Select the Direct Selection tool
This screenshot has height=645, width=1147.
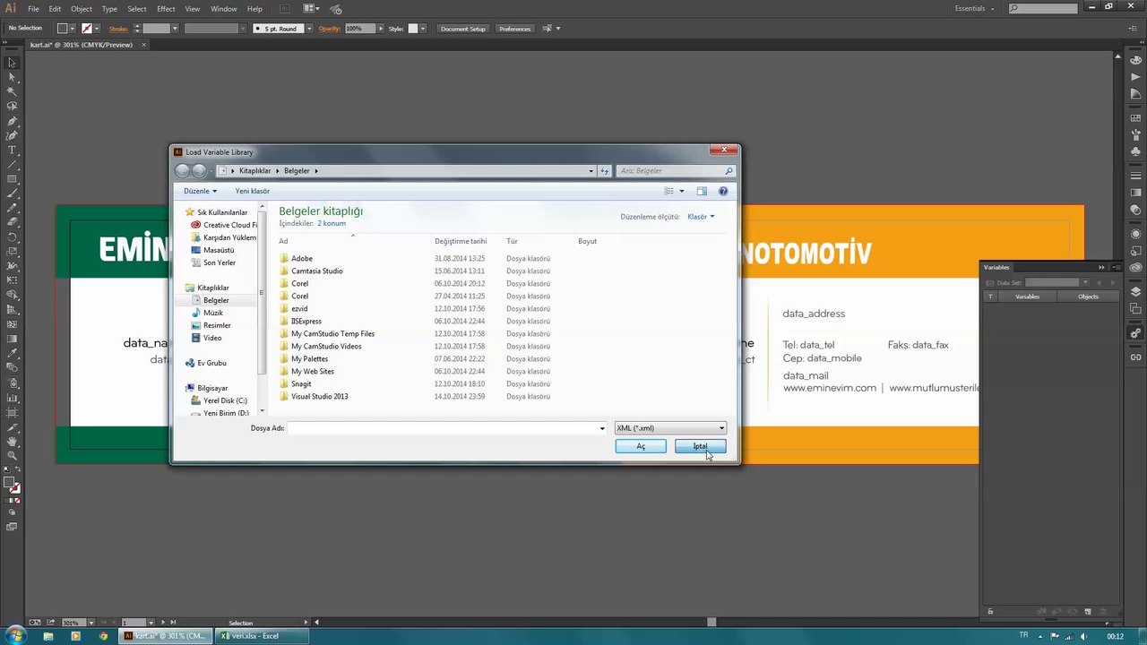tap(13, 77)
